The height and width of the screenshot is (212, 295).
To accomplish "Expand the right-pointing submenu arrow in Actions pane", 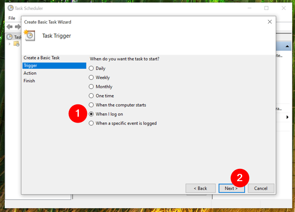I will (x=287, y=117).
